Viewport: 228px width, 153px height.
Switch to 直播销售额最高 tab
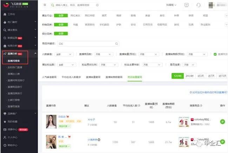point(114,77)
